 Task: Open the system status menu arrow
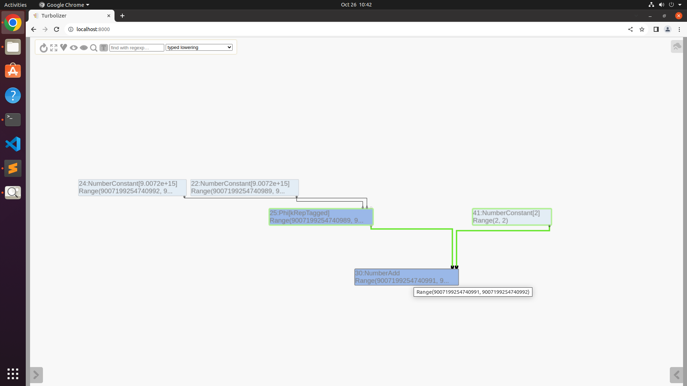[680, 5]
